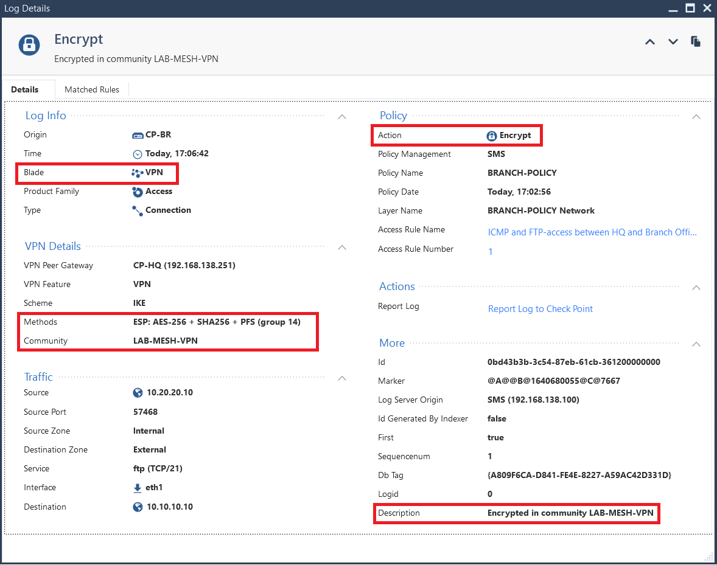Go to next log with down arrow
Image resolution: width=717 pixels, height=565 pixels.
pyautogui.click(x=673, y=42)
